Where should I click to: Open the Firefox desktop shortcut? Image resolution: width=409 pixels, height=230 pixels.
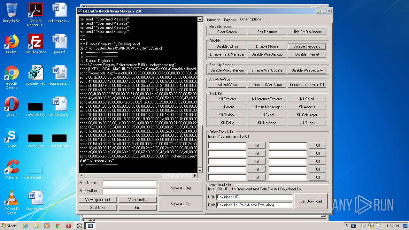click(x=12, y=44)
